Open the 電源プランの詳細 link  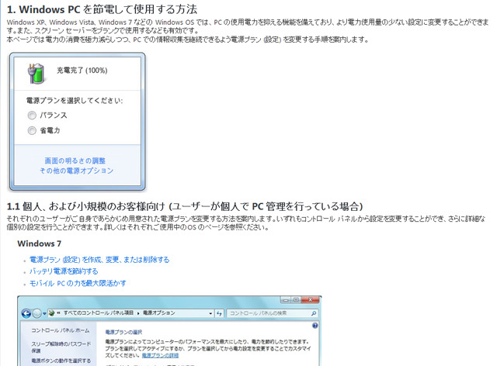pos(160,356)
